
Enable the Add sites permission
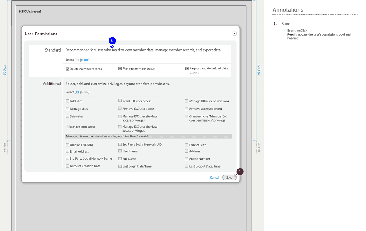[67, 101]
